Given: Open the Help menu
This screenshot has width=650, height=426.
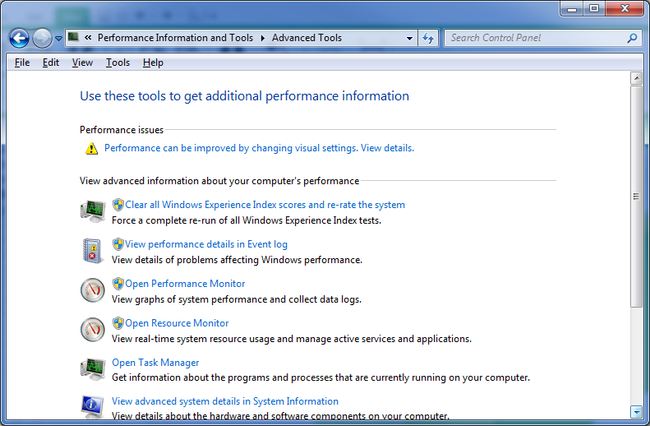Looking at the screenshot, I should click(x=153, y=63).
